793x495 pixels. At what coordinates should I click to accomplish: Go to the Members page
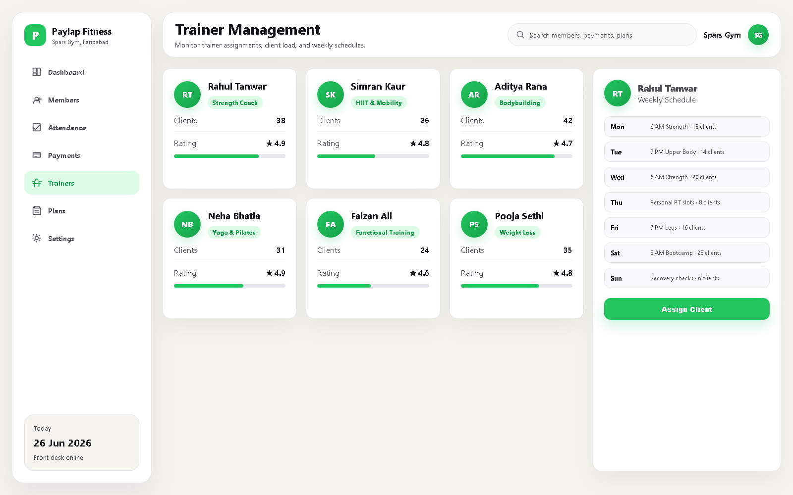[x=82, y=99]
